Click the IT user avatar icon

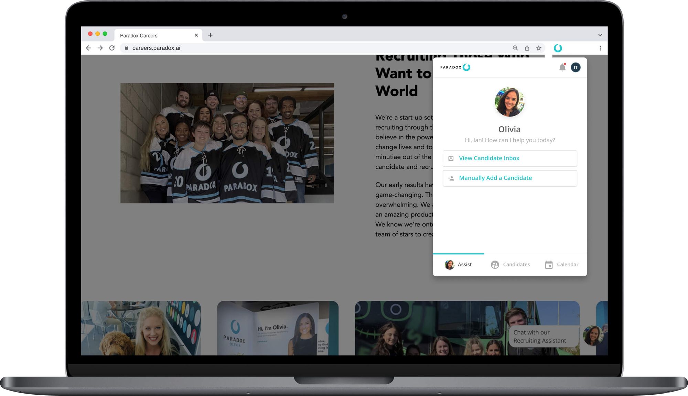pos(576,67)
